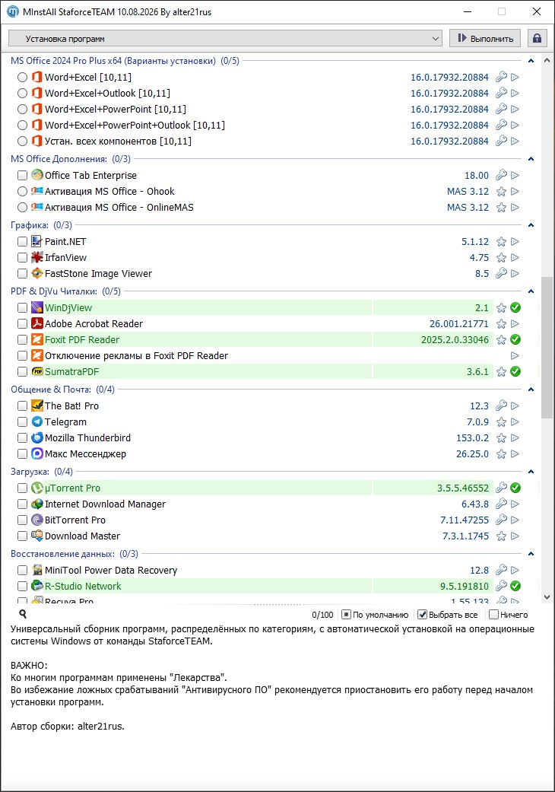Click the play arrow for Макс Мессенджер
Viewport: 555px width, 792px height.
point(515,453)
